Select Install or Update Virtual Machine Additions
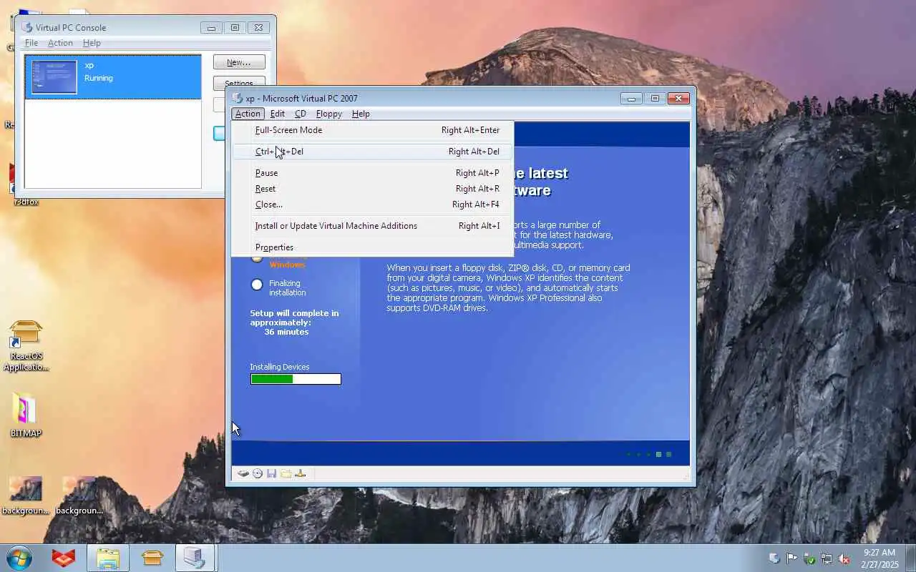This screenshot has width=916, height=572. [372, 226]
